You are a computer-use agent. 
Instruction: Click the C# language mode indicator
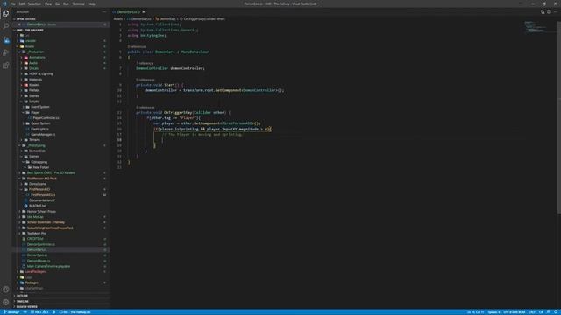(x=541, y=312)
